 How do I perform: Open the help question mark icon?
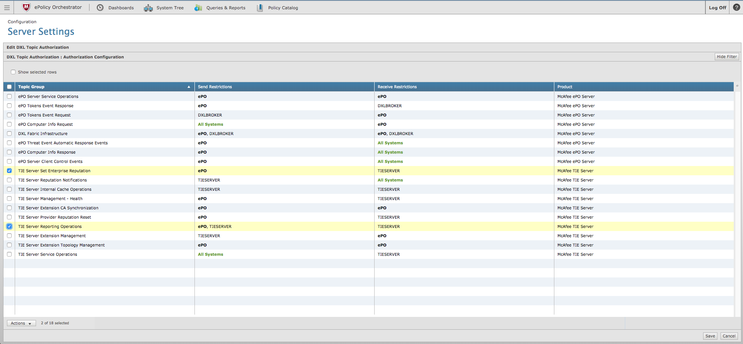736,7
